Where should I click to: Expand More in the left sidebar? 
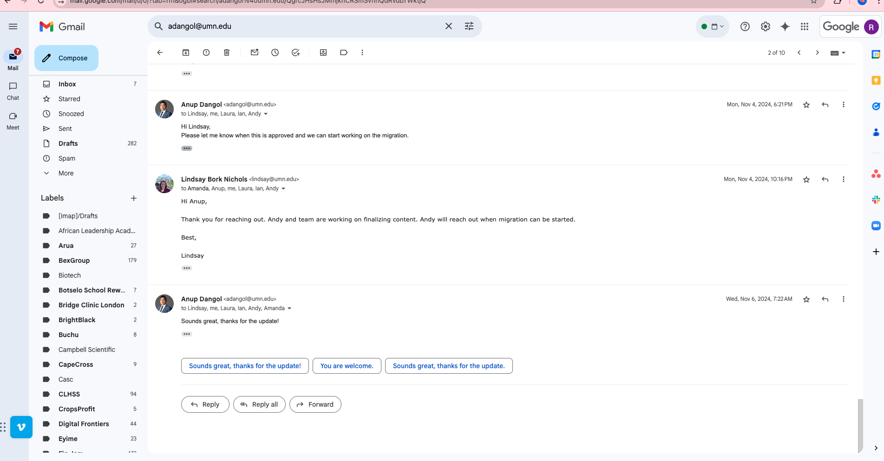(66, 173)
